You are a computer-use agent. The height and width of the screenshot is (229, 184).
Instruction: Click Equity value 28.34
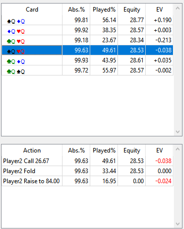[x=137, y=40]
